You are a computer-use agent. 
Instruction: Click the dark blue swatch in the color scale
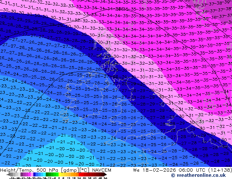[x=34, y=174]
